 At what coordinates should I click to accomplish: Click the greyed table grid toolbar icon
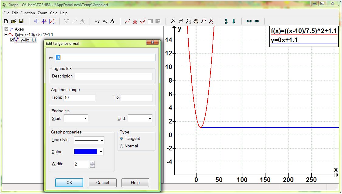click(x=150, y=21)
